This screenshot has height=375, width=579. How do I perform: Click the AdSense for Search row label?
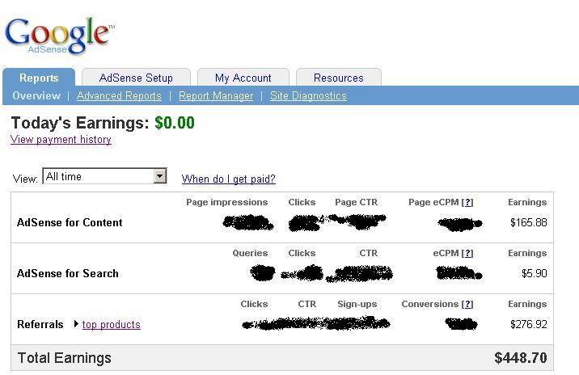(68, 273)
